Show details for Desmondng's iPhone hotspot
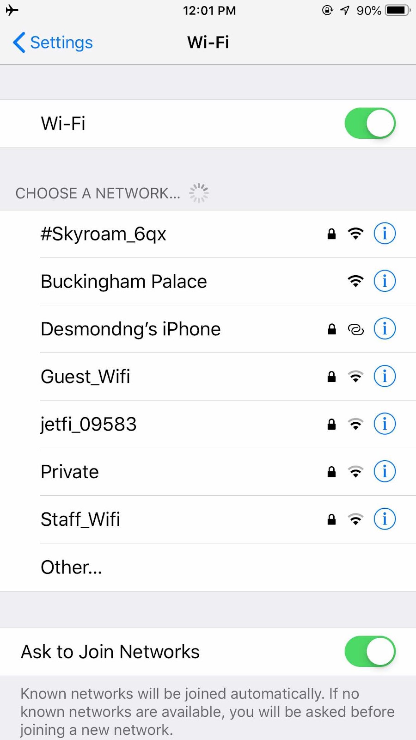The height and width of the screenshot is (740, 416). point(384,329)
